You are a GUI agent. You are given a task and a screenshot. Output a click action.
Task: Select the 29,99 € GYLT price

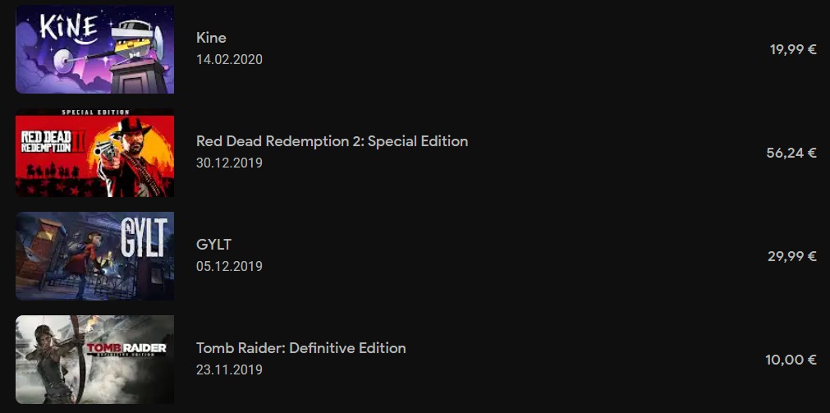click(x=792, y=256)
